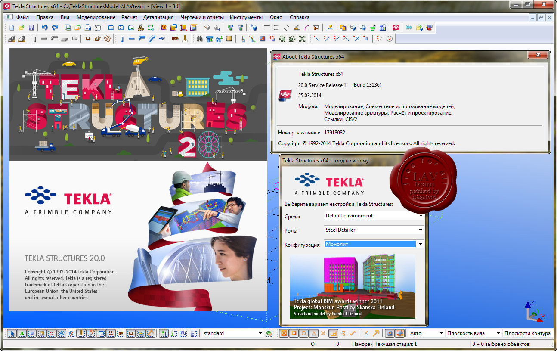
Task: Click the calendar project status icon
Action: pos(383,28)
